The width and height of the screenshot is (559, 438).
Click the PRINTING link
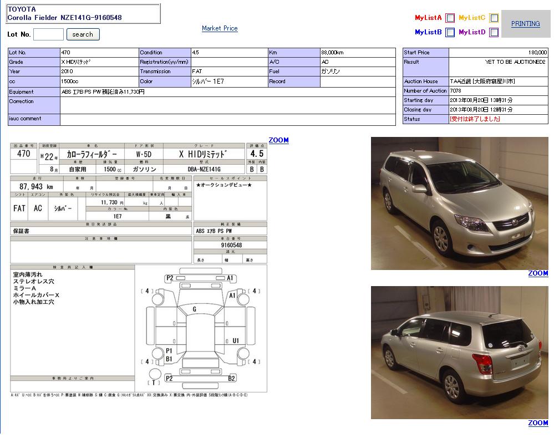[525, 24]
